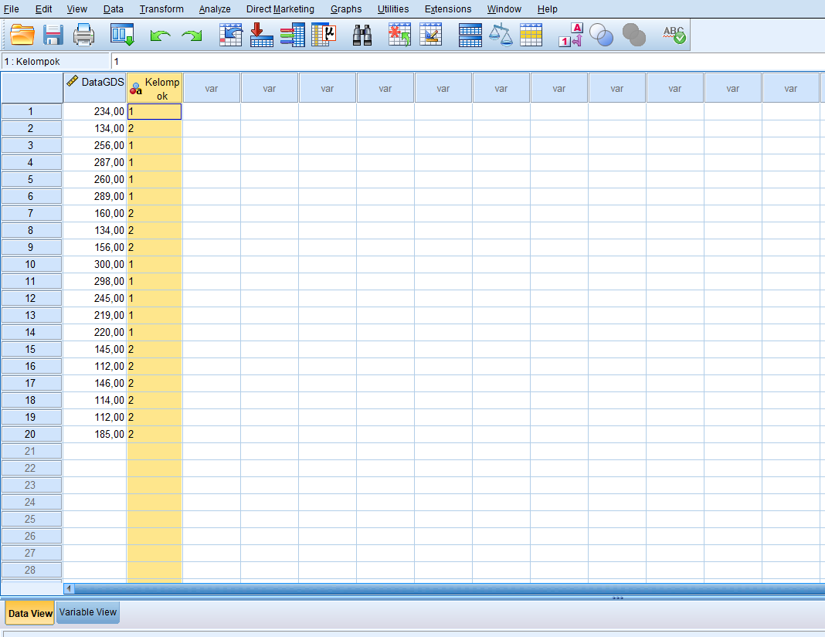Screen dimensions: 825x637
Task: Click cell with value 256,00
Action: pos(95,145)
